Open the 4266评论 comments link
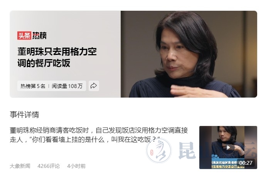The width and height of the screenshot is (261, 179). (x=49, y=166)
